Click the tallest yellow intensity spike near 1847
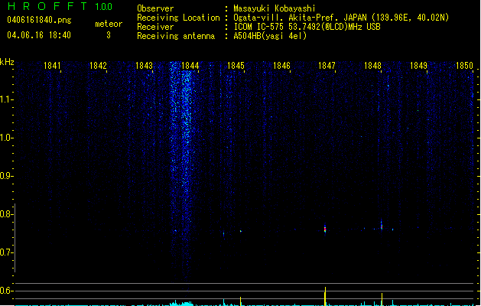 click(x=325, y=296)
